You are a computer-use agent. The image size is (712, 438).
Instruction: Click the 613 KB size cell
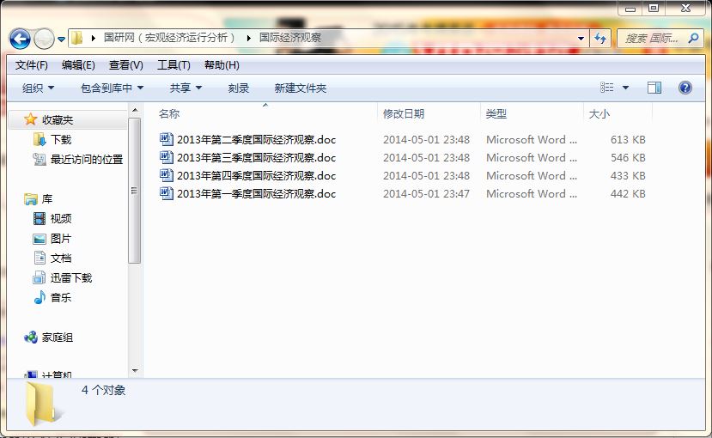[628, 140]
